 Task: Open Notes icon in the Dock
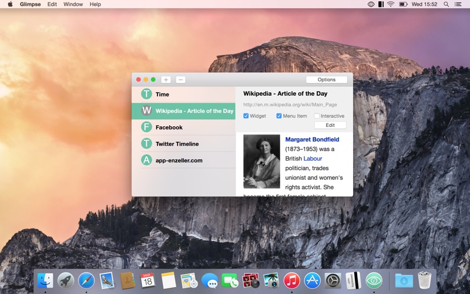[169, 281]
